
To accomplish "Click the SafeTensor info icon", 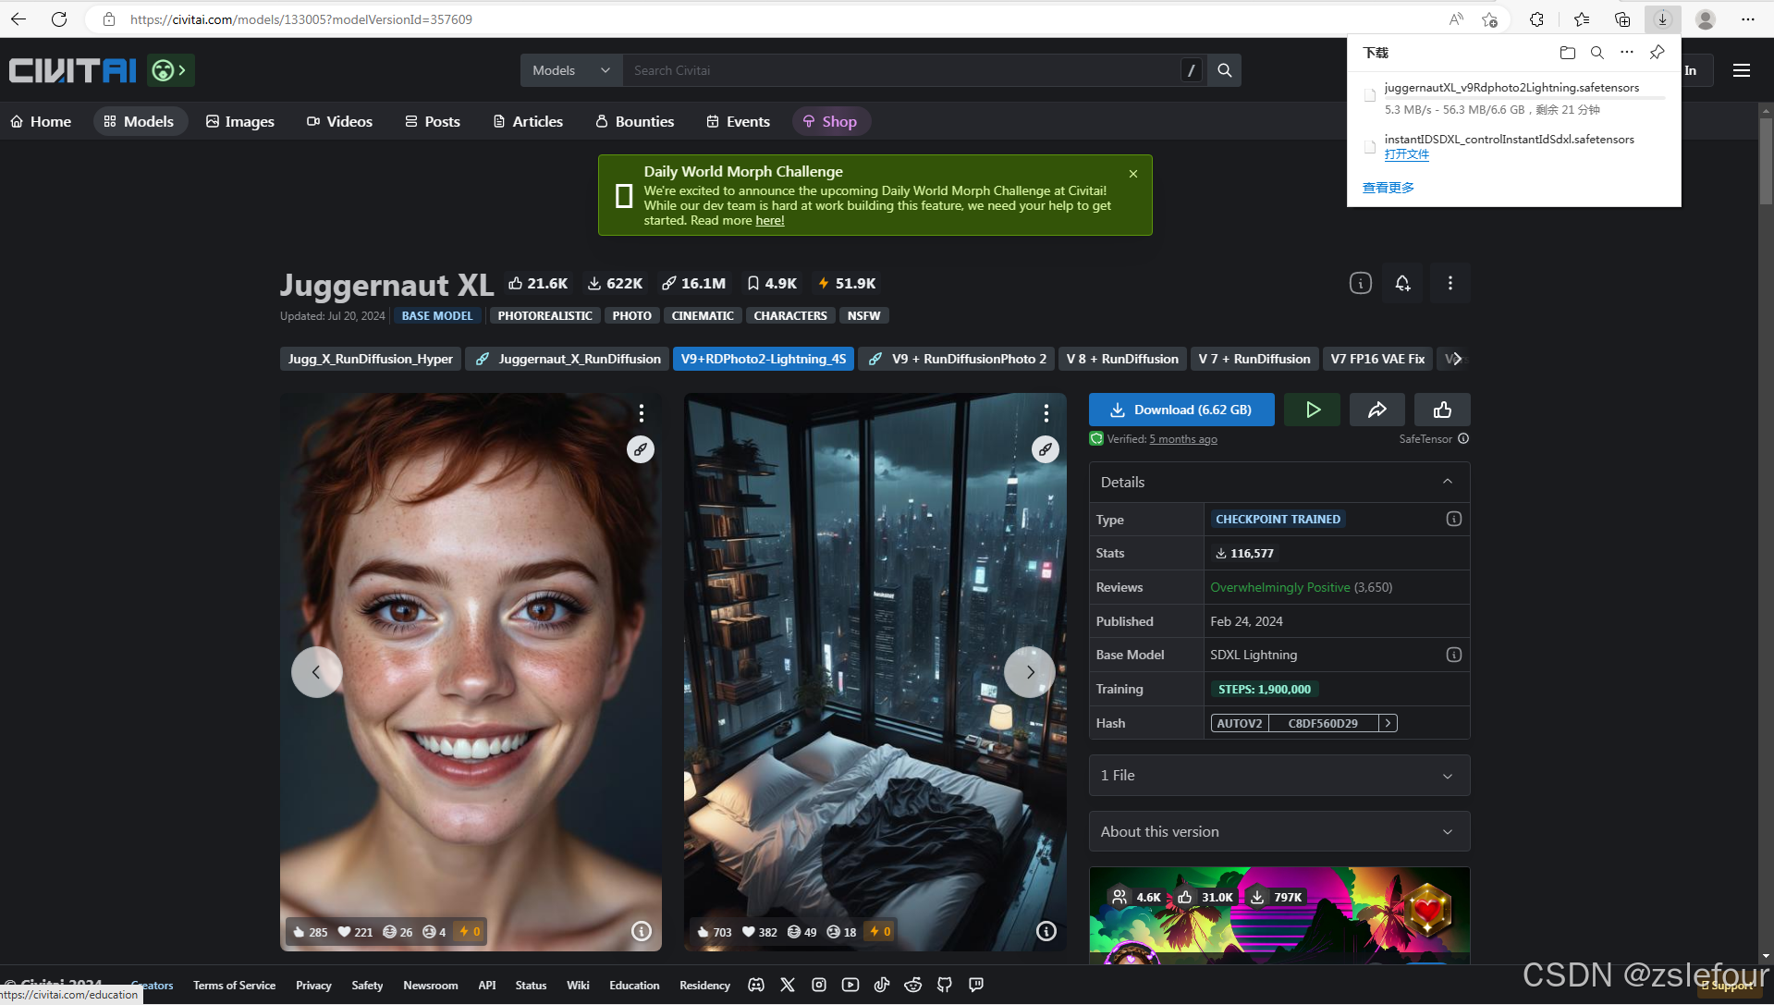I will click(1462, 439).
